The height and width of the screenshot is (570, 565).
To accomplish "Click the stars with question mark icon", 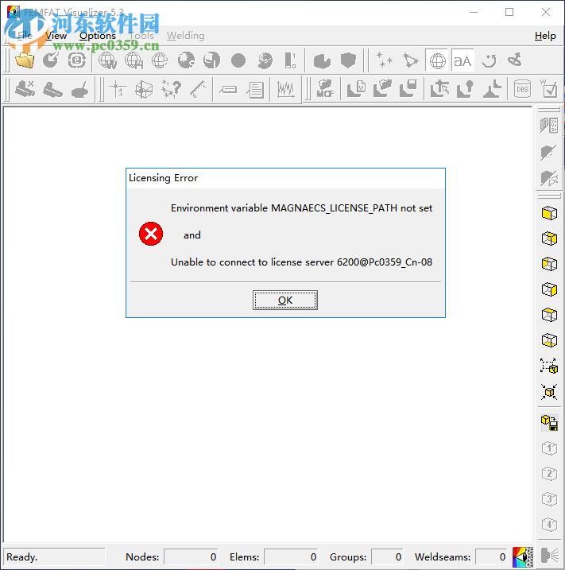I will tap(171, 89).
